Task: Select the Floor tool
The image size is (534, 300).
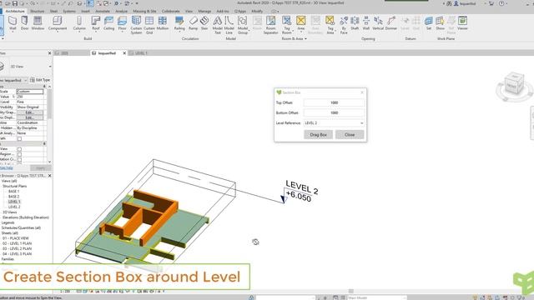Action: pyautogui.click(x=123, y=23)
